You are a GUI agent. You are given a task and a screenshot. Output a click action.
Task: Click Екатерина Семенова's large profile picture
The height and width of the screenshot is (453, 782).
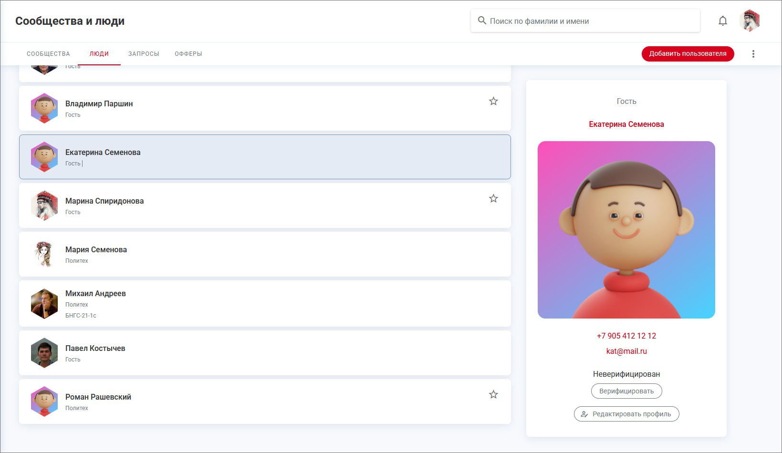point(626,230)
